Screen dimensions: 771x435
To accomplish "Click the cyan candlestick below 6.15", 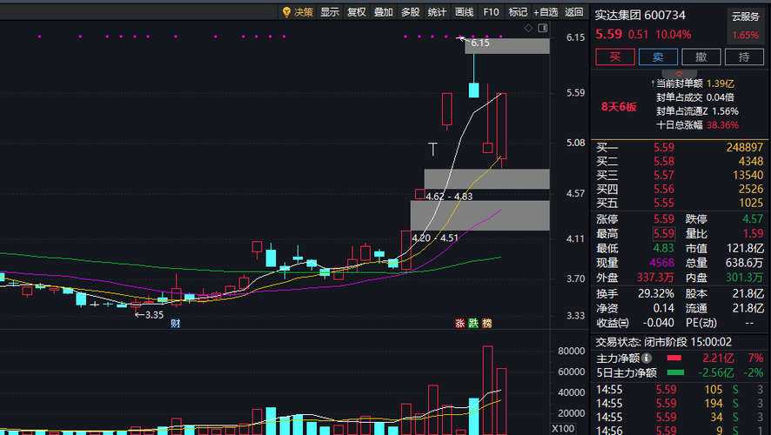I will [x=473, y=90].
